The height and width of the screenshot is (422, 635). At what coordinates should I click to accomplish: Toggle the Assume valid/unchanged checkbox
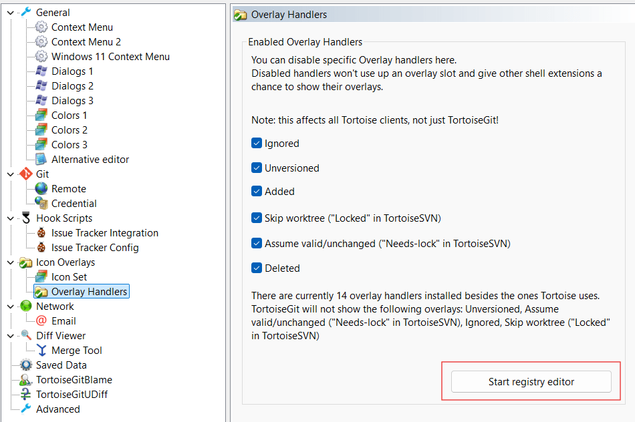(x=257, y=243)
